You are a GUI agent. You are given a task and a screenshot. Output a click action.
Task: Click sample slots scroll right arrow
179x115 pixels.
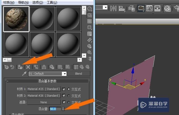click(x=80, y=60)
